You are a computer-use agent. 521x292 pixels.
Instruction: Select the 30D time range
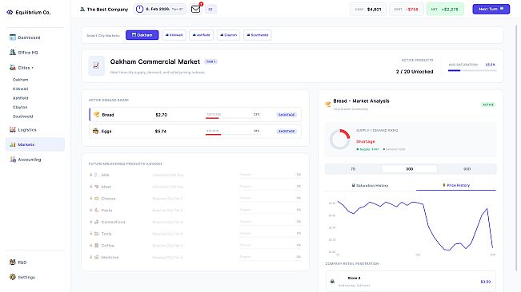point(410,169)
